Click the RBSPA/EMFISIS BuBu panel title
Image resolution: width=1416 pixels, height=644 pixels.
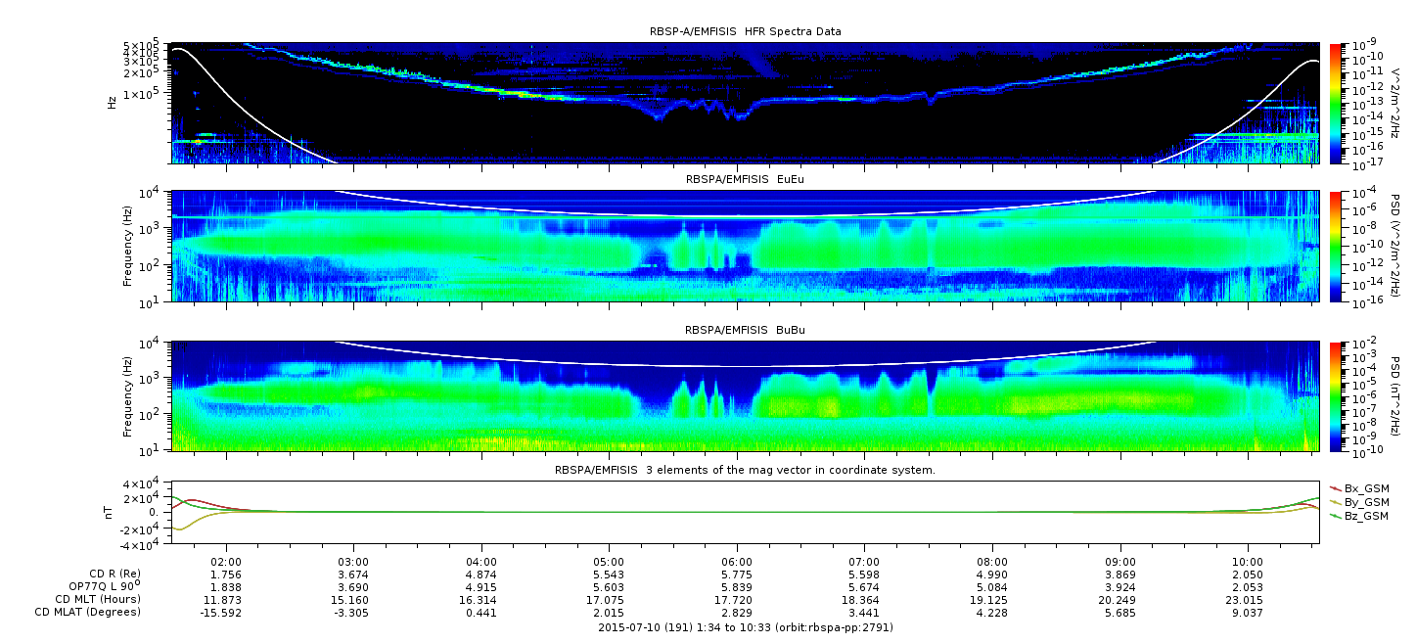coord(745,331)
